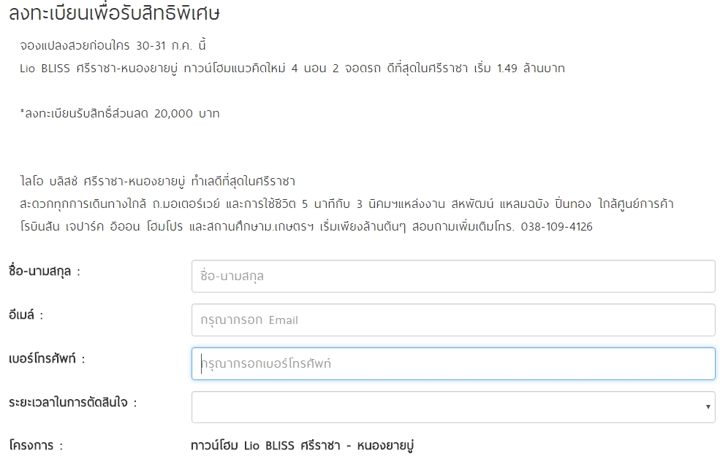720x456 pixels.
Task: Click the ชื่อ-นามสกุล name input field
Action: pyautogui.click(x=452, y=276)
